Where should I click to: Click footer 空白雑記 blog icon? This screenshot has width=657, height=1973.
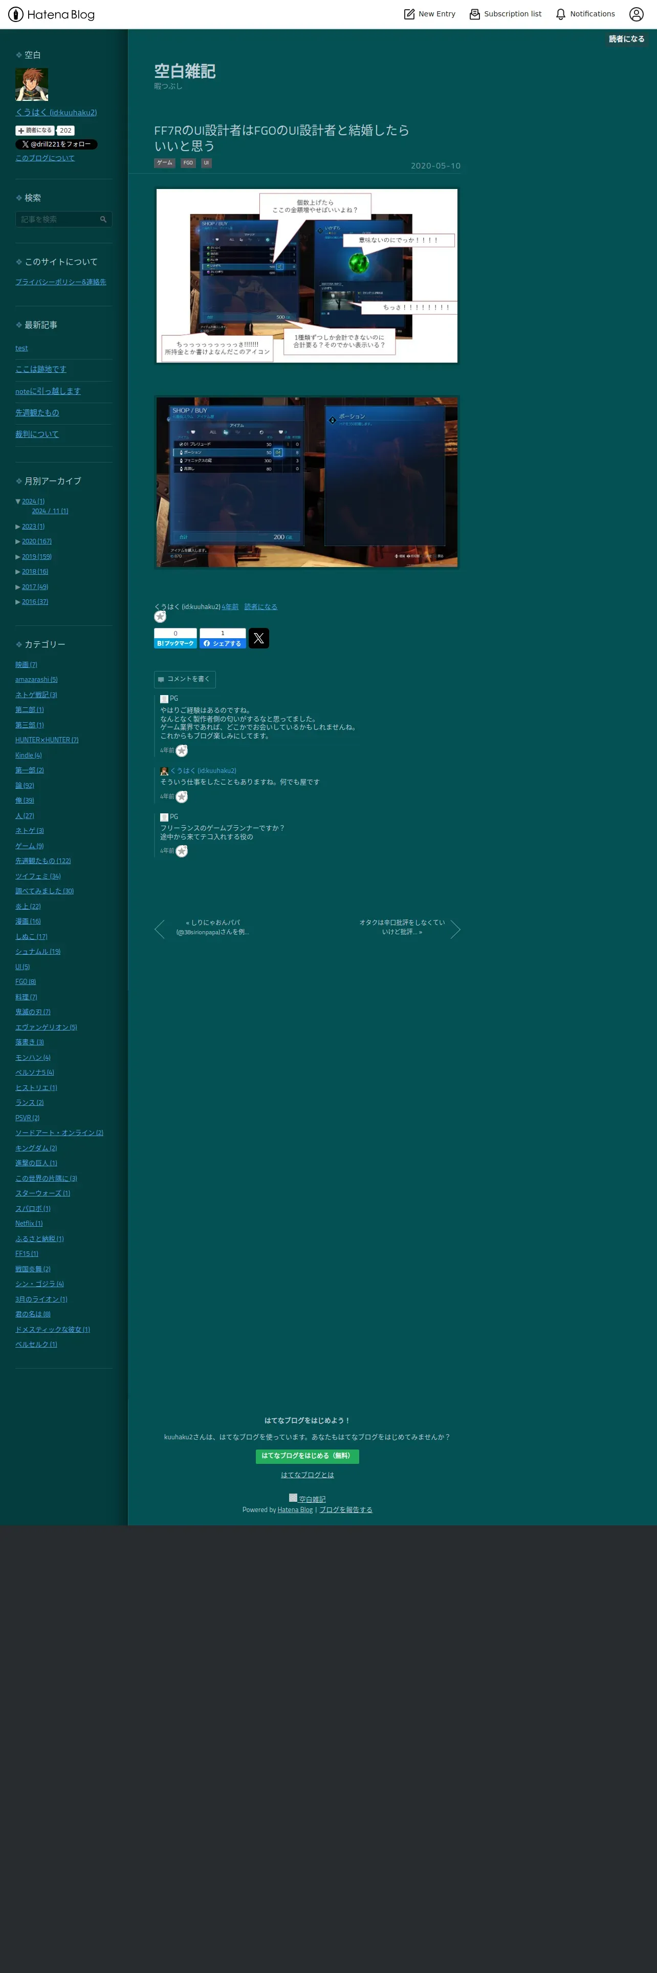click(293, 1498)
